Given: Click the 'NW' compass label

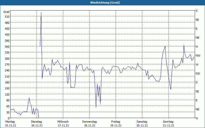Looking at the screenshot, I should 198,56.
